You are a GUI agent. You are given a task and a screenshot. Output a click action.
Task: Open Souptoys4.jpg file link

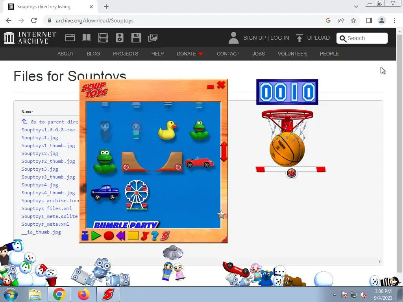coord(40,185)
